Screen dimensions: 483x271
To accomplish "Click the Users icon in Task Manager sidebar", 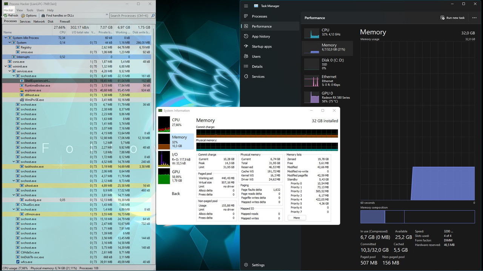I will 246,56.
